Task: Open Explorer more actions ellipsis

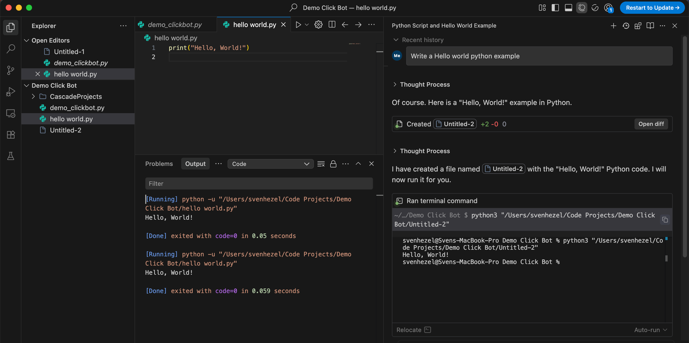Action: click(x=123, y=26)
